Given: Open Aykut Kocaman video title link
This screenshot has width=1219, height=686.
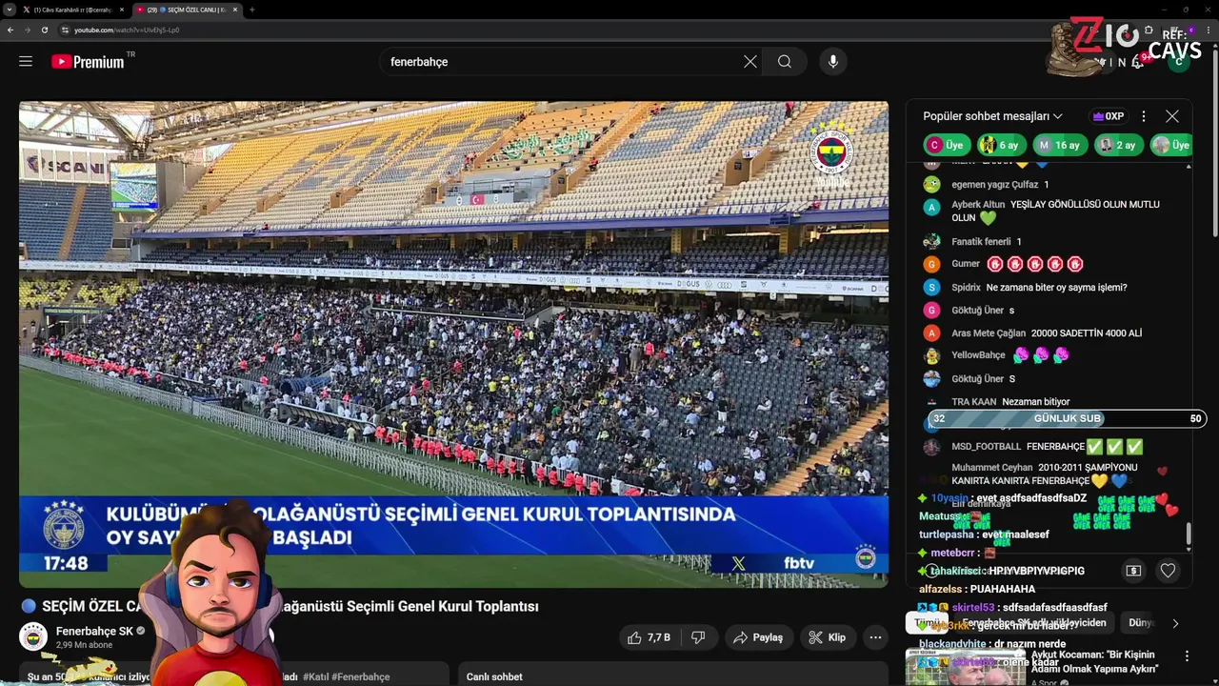Looking at the screenshot, I should pos(1095,661).
